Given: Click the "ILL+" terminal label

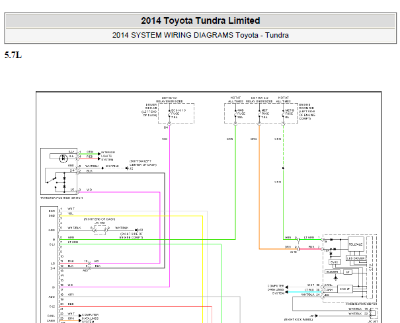Looking at the screenshot, I should click(x=71, y=152).
